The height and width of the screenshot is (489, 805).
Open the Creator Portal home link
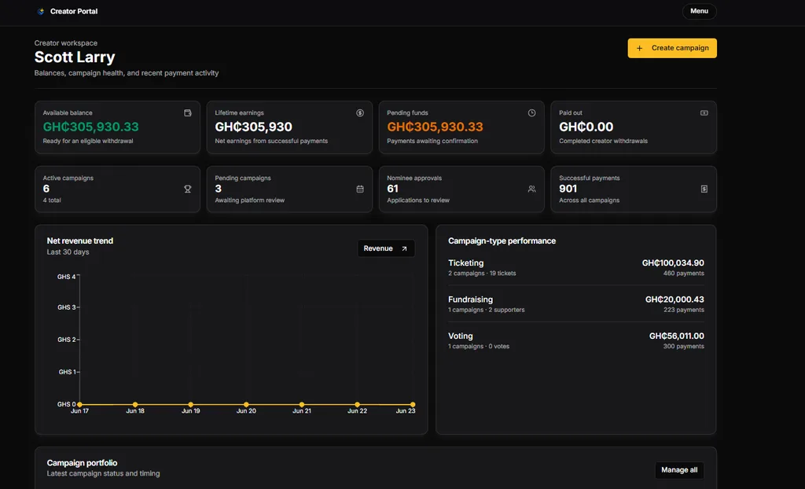click(68, 11)
